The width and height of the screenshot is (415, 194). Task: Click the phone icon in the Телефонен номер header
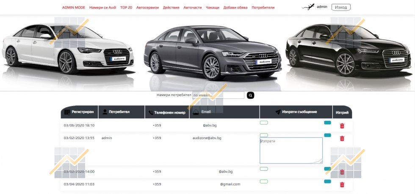tap(151, 113)
